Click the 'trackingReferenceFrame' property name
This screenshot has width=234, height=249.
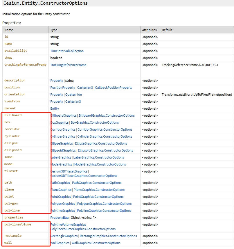point(25,65)
